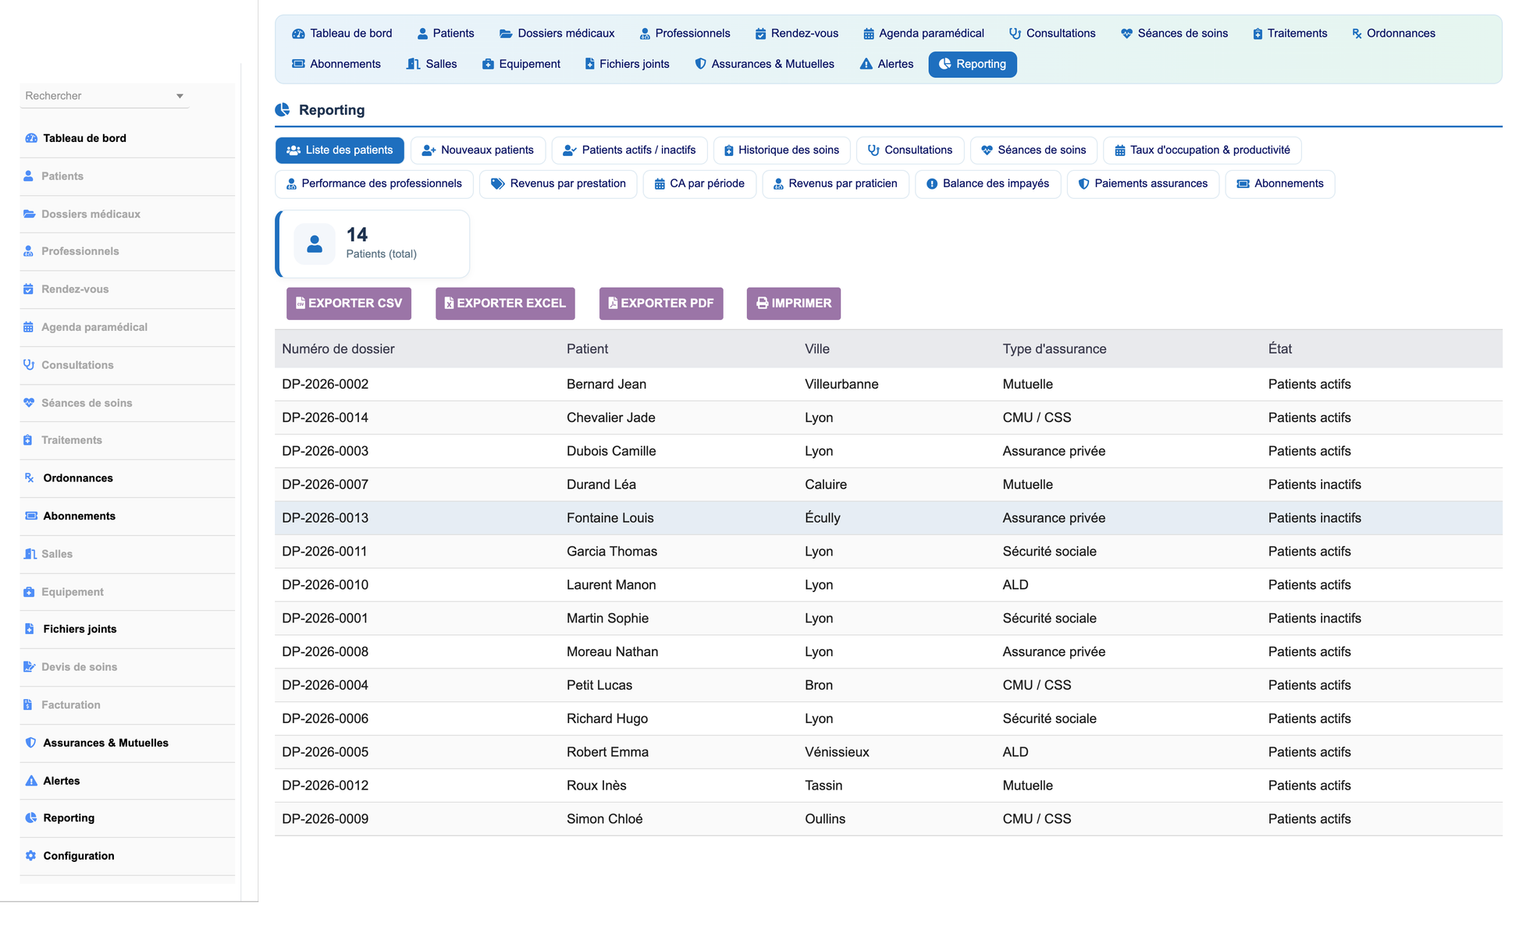The image size is (1519, 940).
Task: Click the Alertes warning triangle icon in the sidebar
Action: click(x=31, y=781)
